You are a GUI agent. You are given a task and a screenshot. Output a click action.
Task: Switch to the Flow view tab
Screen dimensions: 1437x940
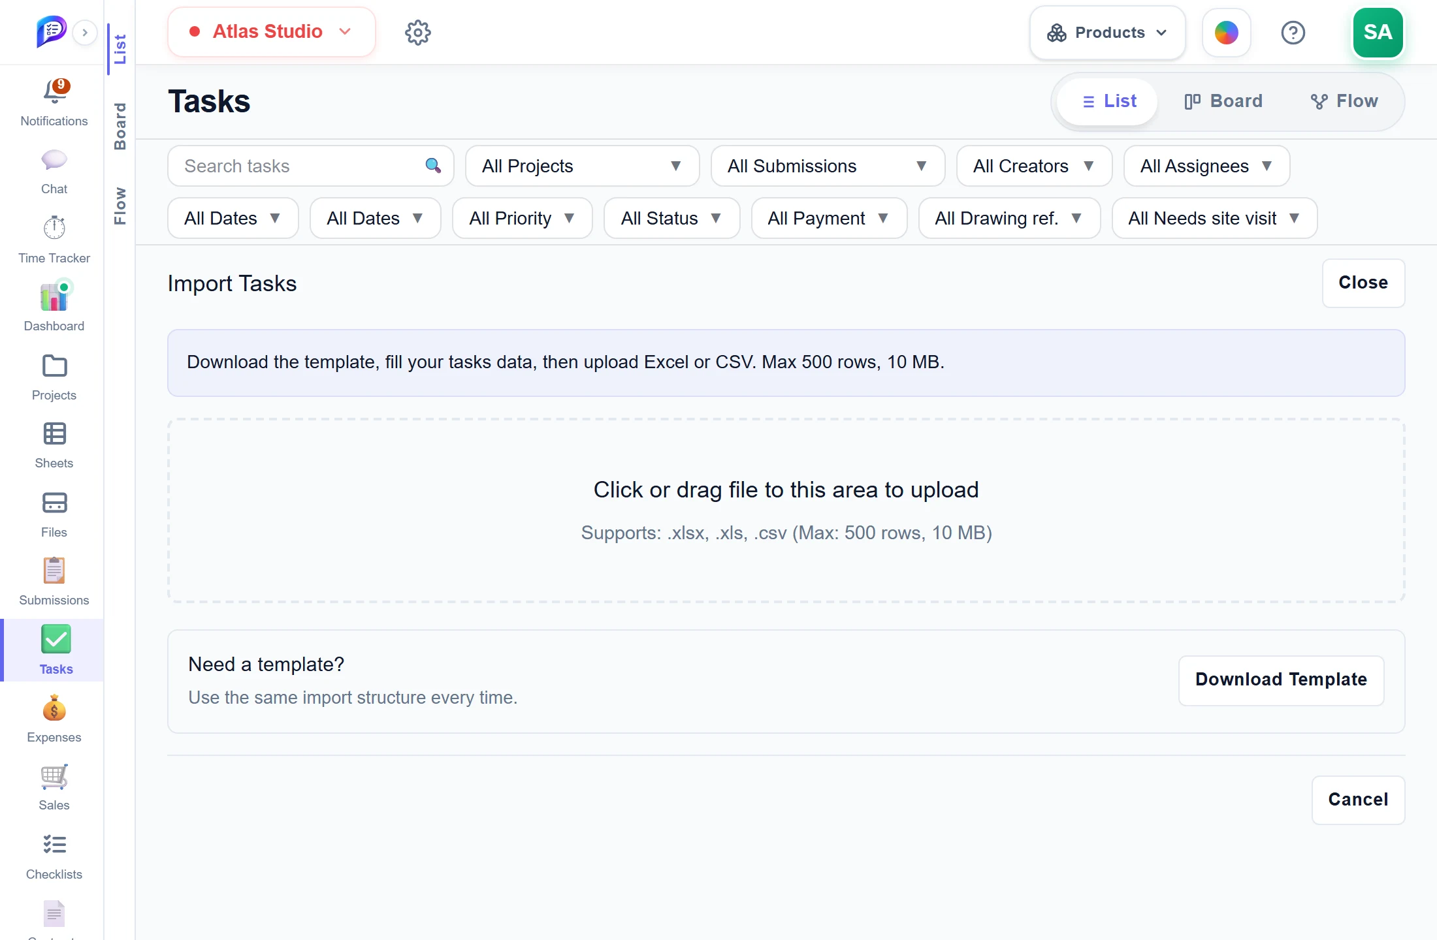point(1344,101)
